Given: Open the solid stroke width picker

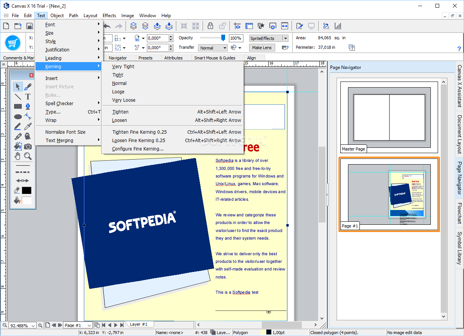Looking at the screenshot, I should tap(23, 166).
